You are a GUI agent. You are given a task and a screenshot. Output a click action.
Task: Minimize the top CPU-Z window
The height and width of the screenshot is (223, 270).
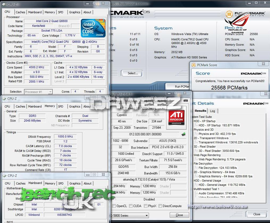point(88,3)
